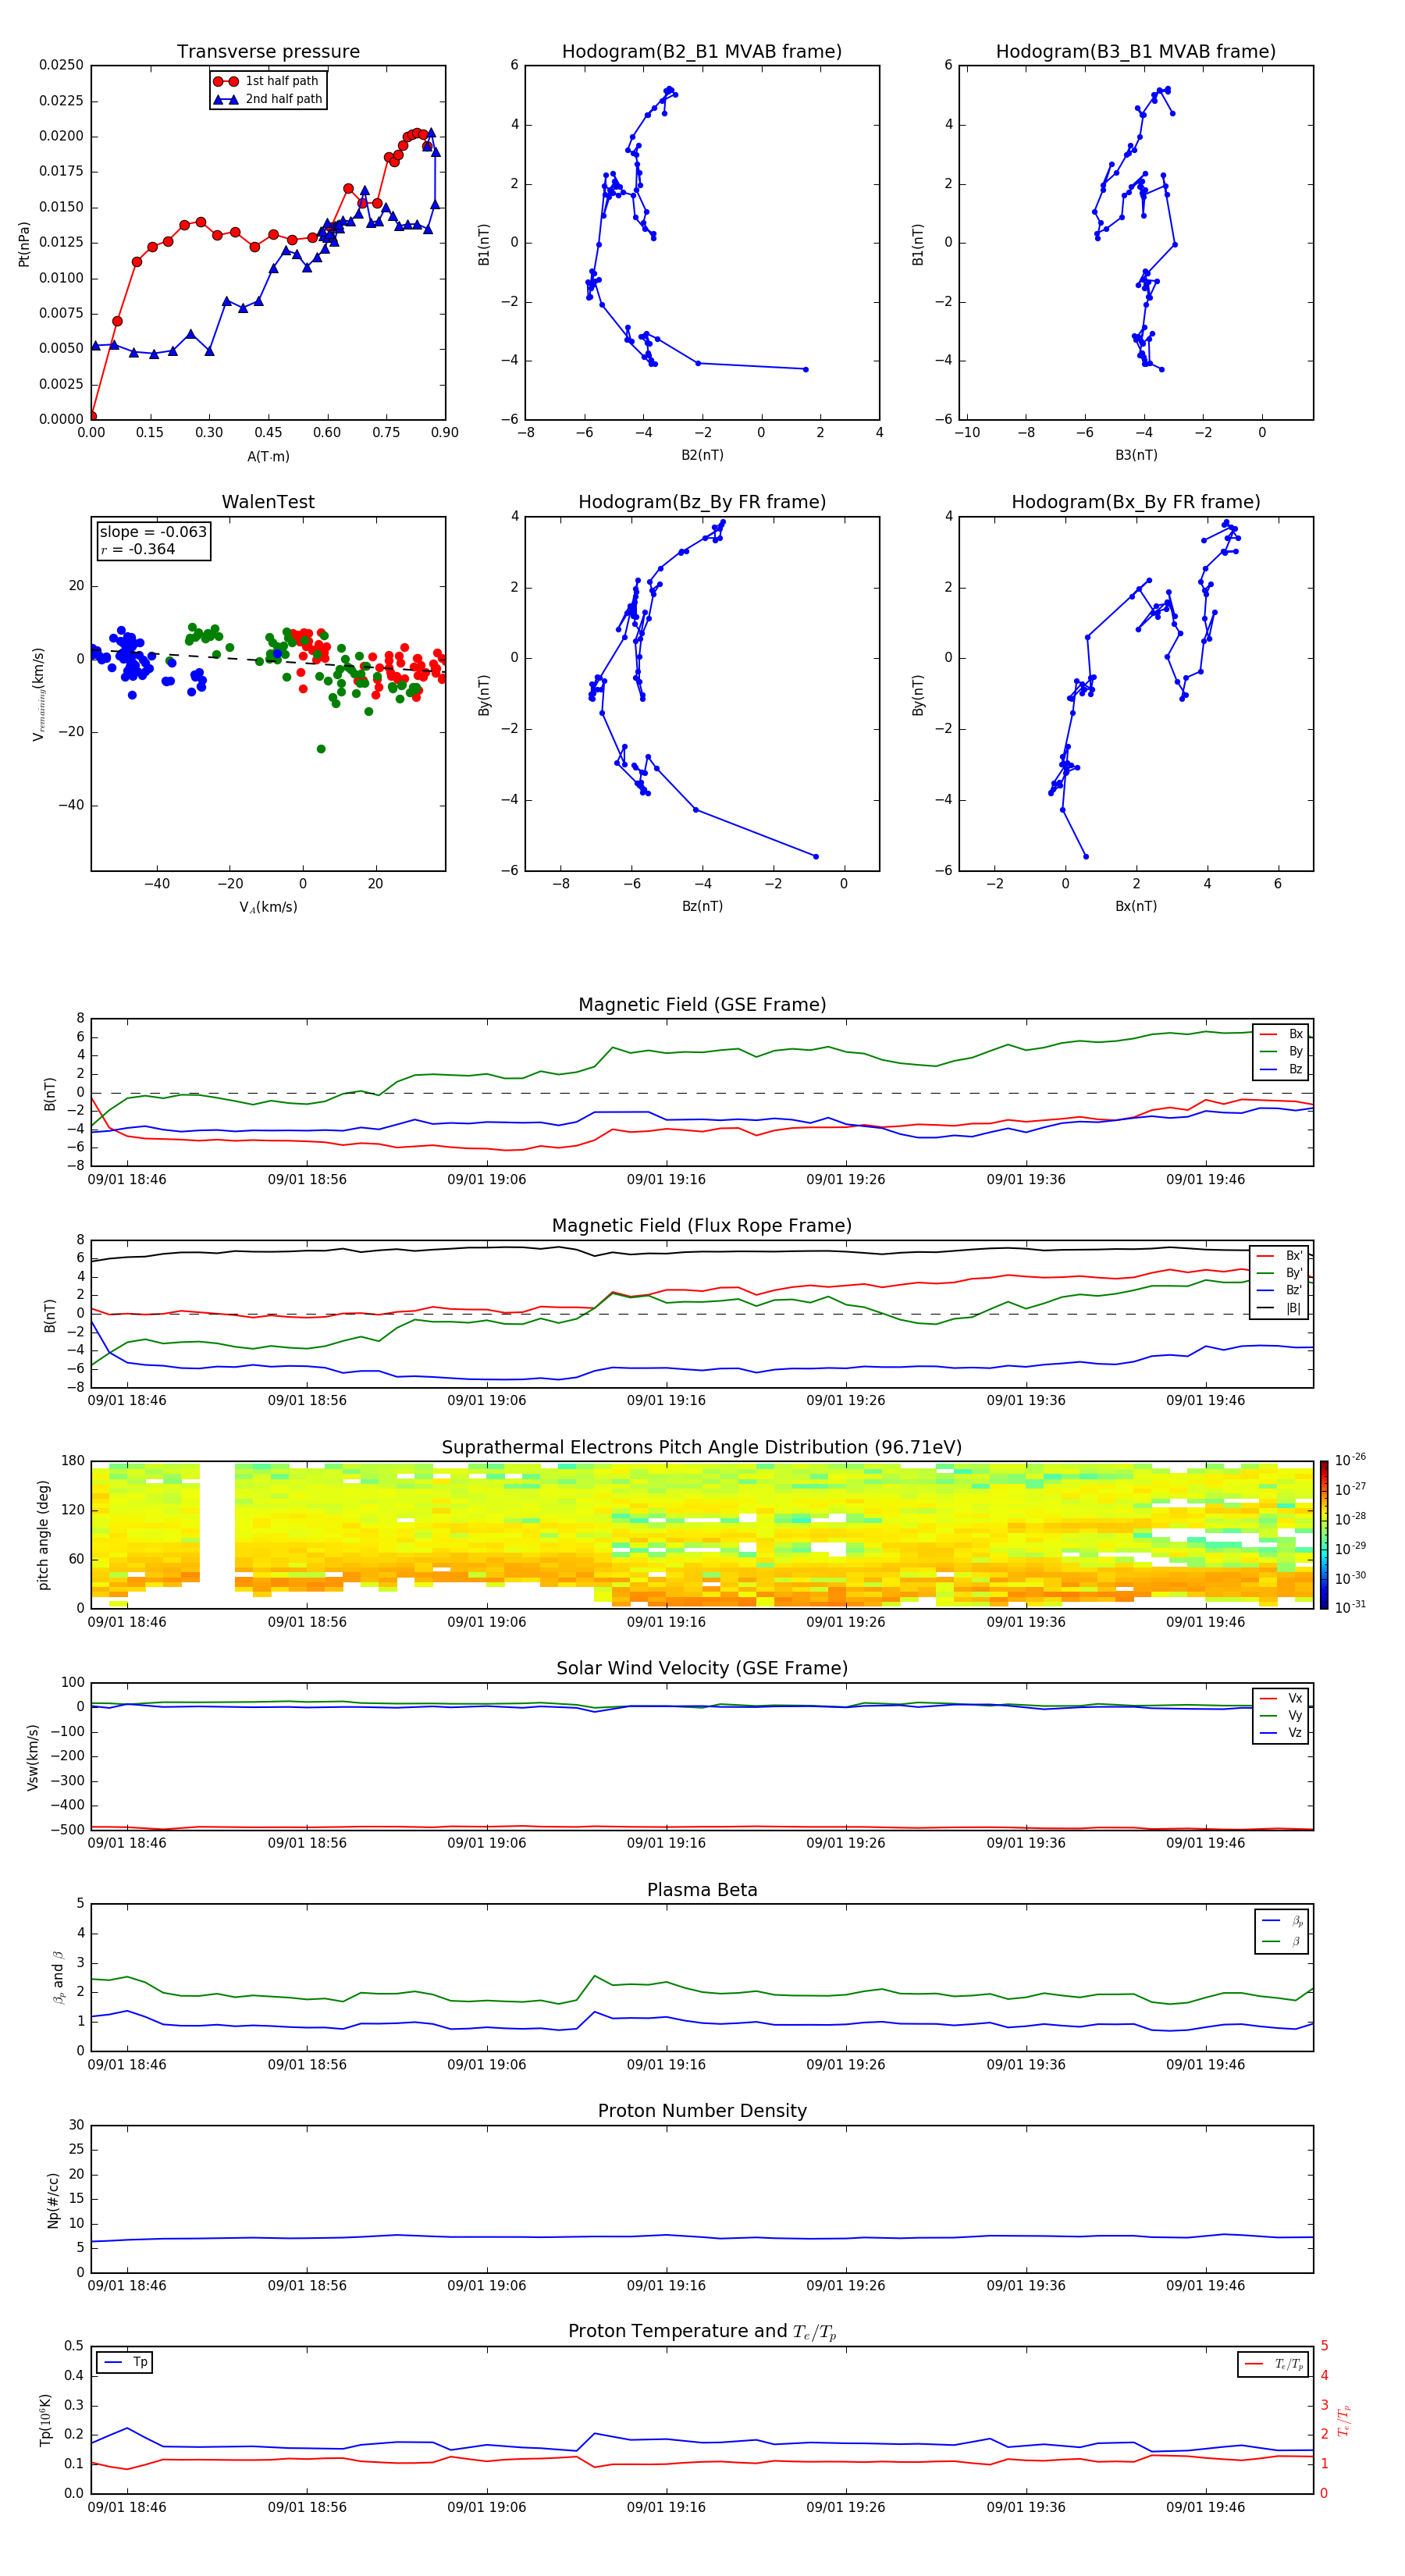Viewport: 1405px width, 2576px height.
Task: Click the 'Pt(nPa)' y-axis label
Action: [24, 244]
